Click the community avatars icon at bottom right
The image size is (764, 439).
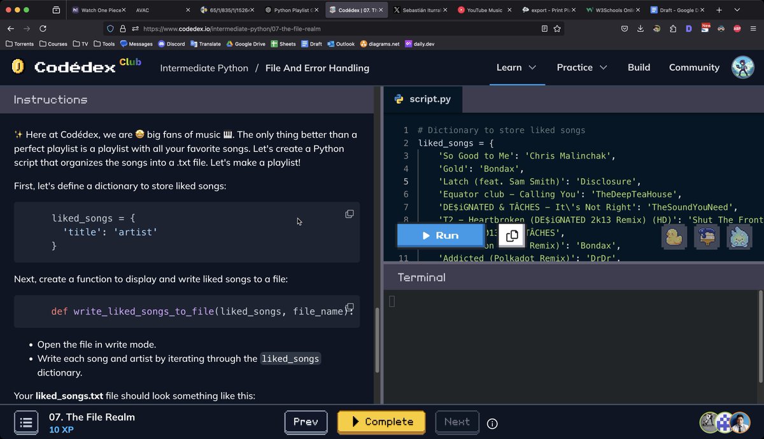click(x=725, y=422)
